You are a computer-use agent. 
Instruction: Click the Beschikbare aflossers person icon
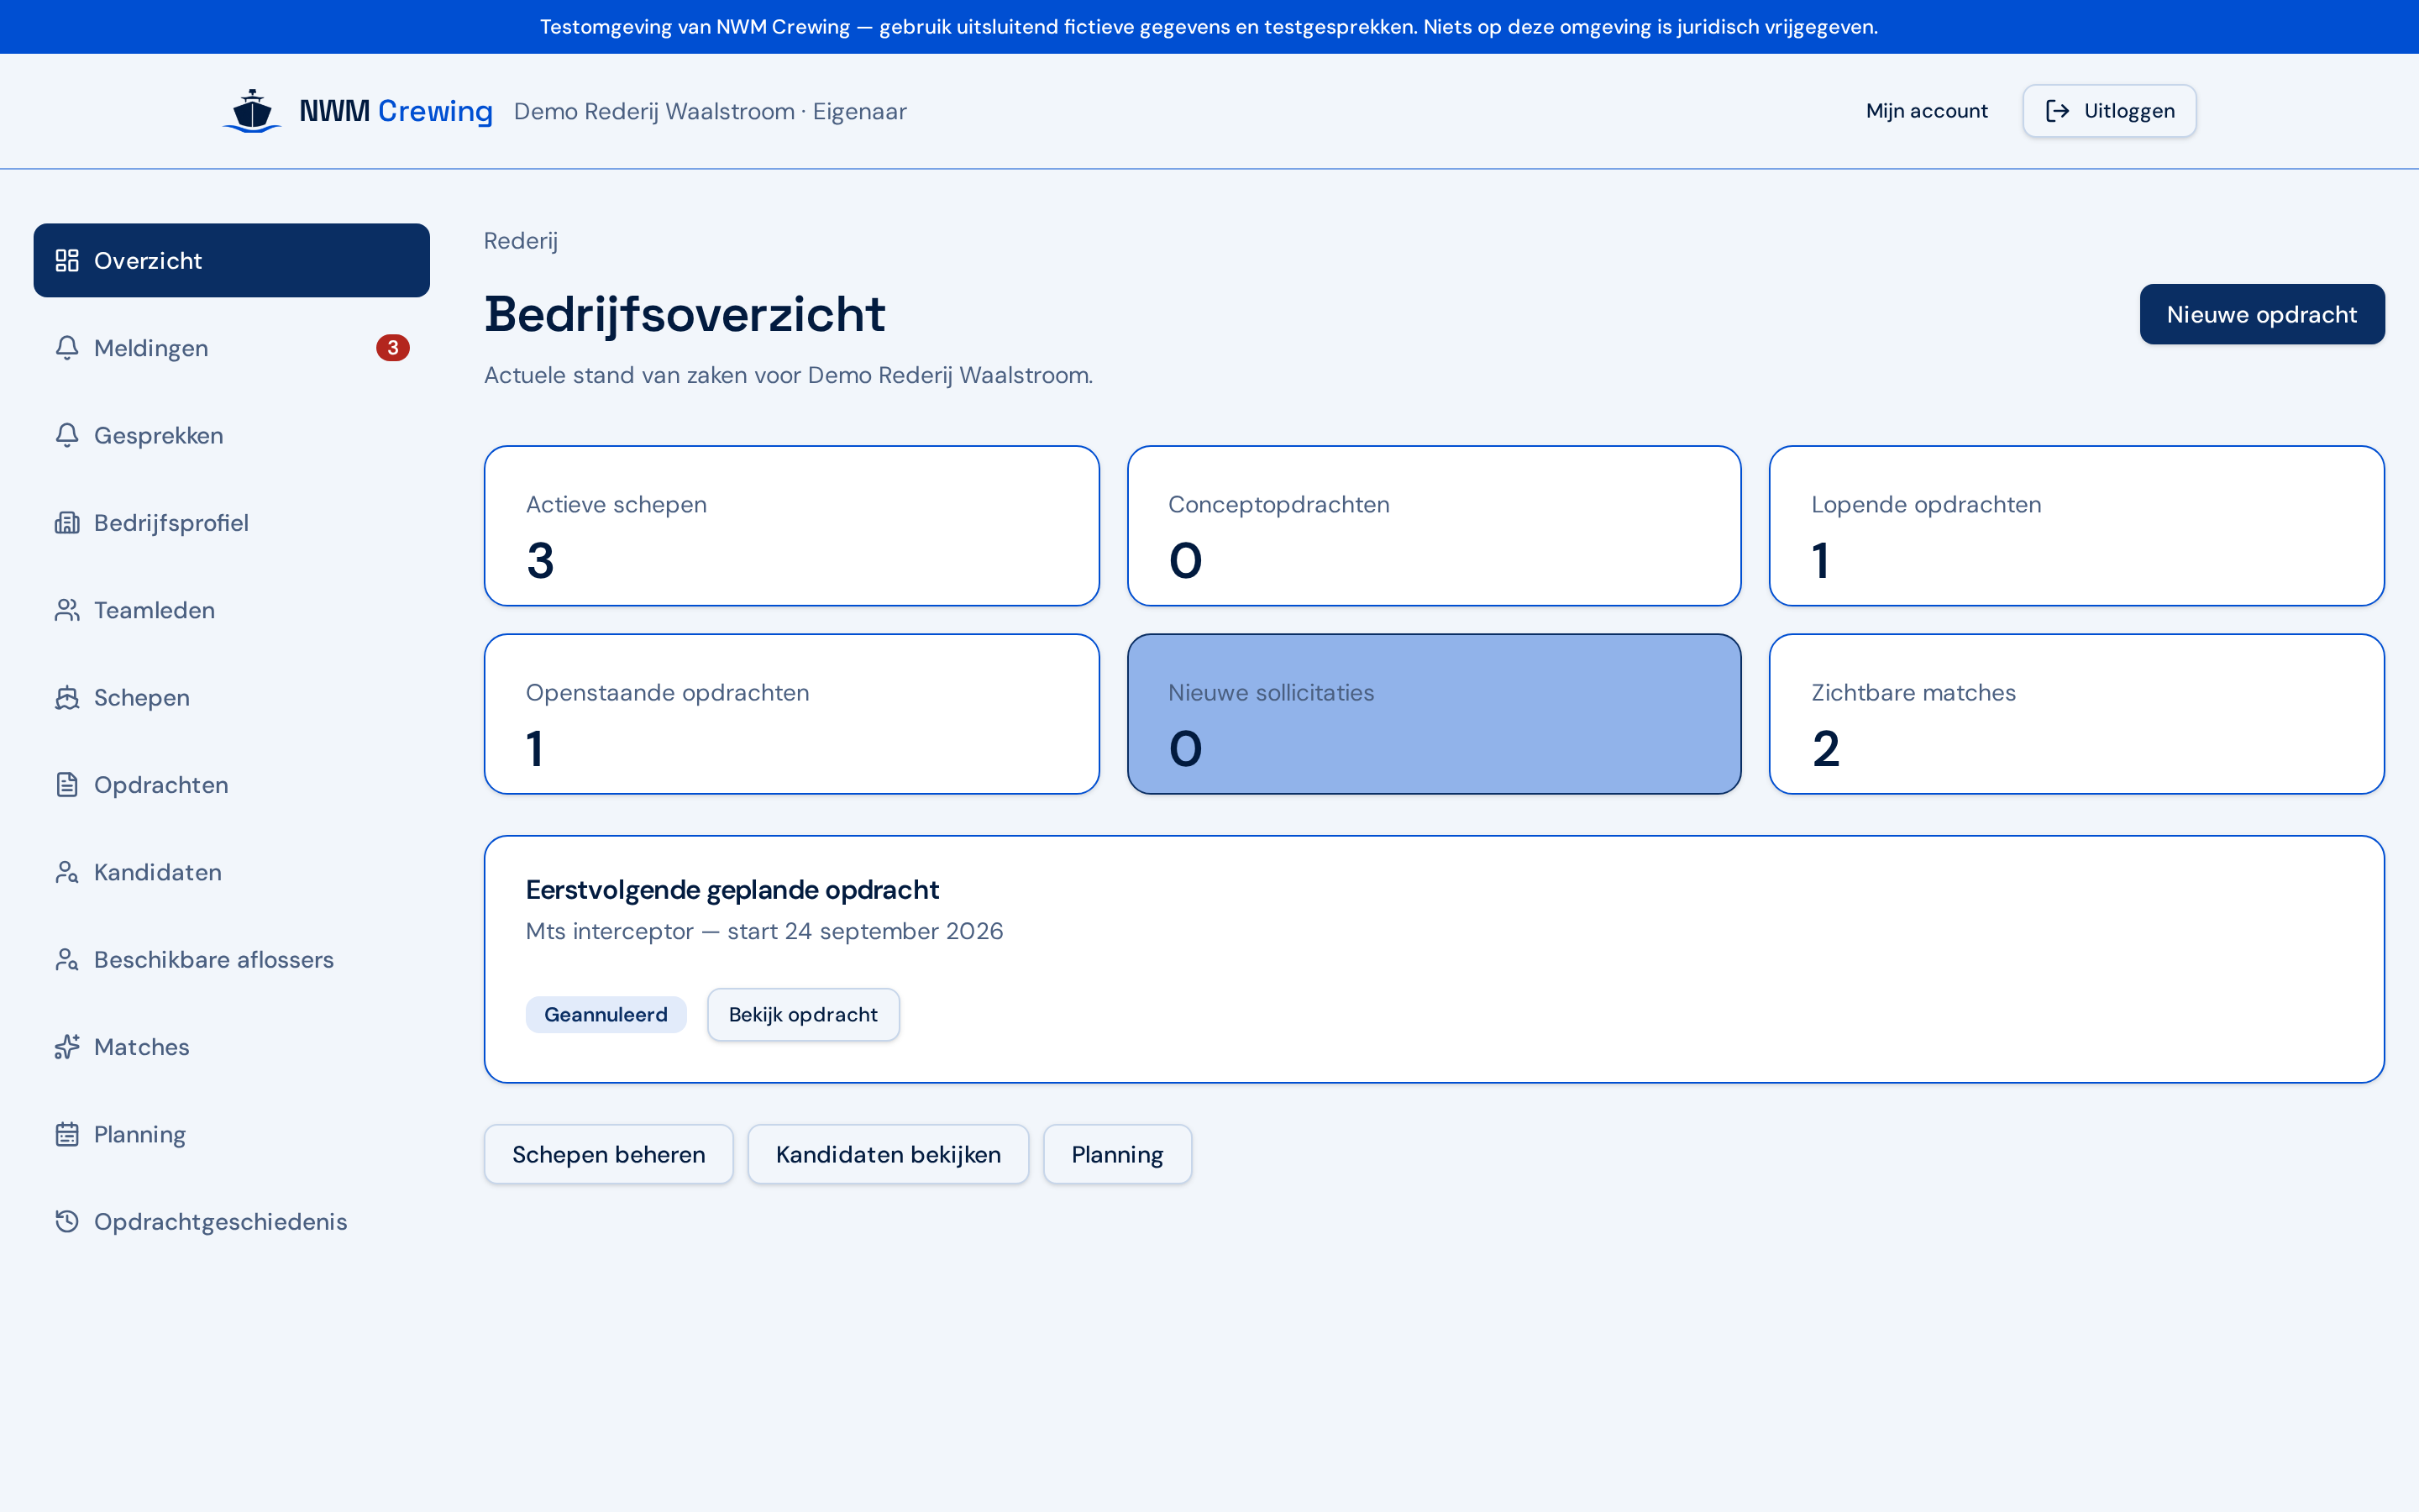67,959
